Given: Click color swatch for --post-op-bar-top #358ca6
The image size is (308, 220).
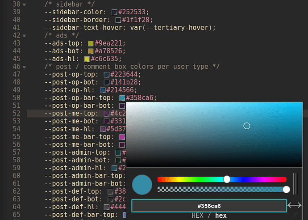Looking at the screenshot, I should [122, 98].
